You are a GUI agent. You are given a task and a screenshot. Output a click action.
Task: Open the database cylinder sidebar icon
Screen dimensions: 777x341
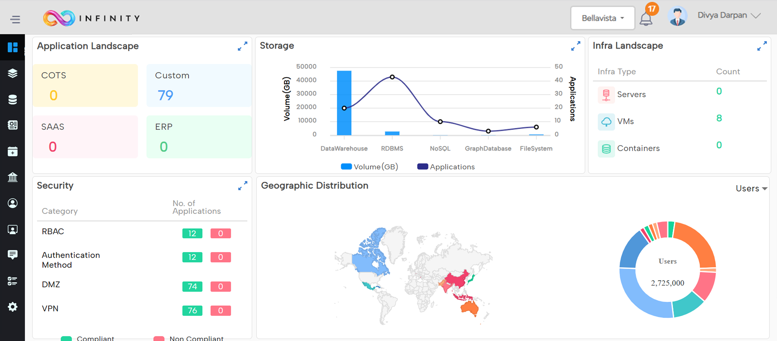coord(12,99)
